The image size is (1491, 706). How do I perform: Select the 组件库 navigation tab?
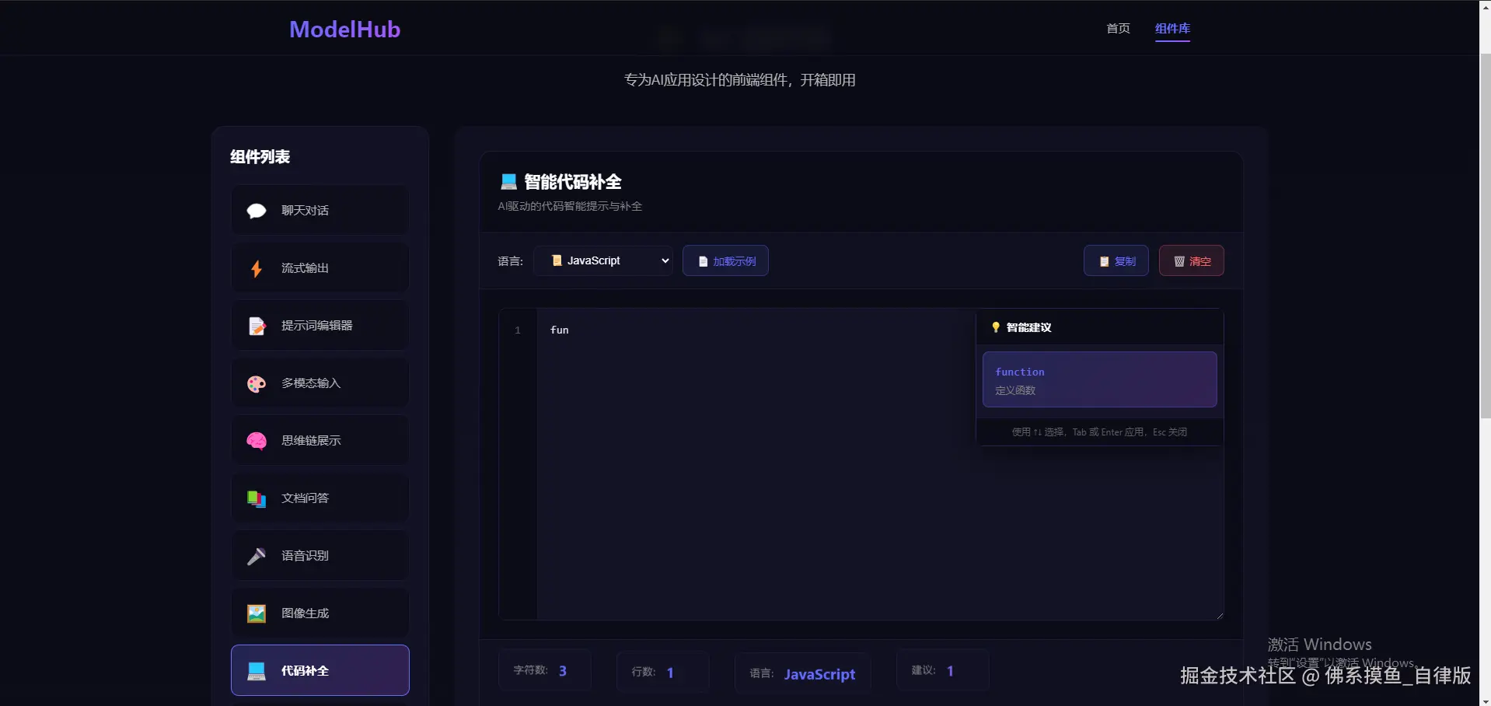[1172, 29]
